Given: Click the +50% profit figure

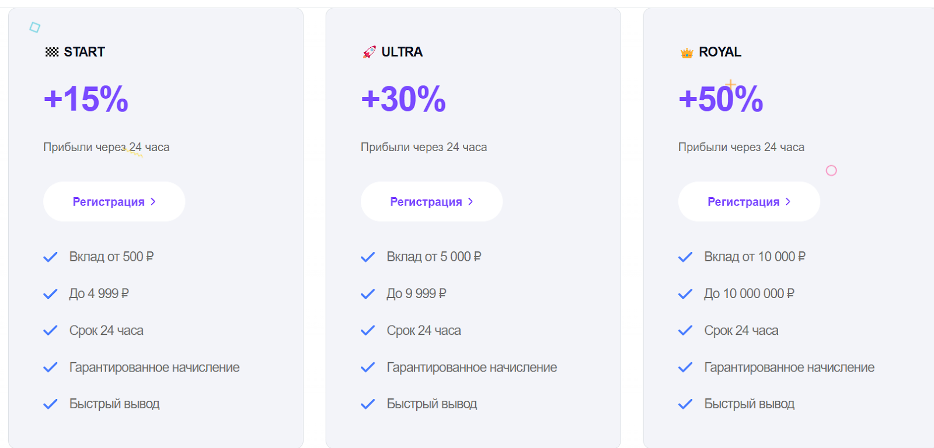Looking at the screenshot, I should coord(721,99).
